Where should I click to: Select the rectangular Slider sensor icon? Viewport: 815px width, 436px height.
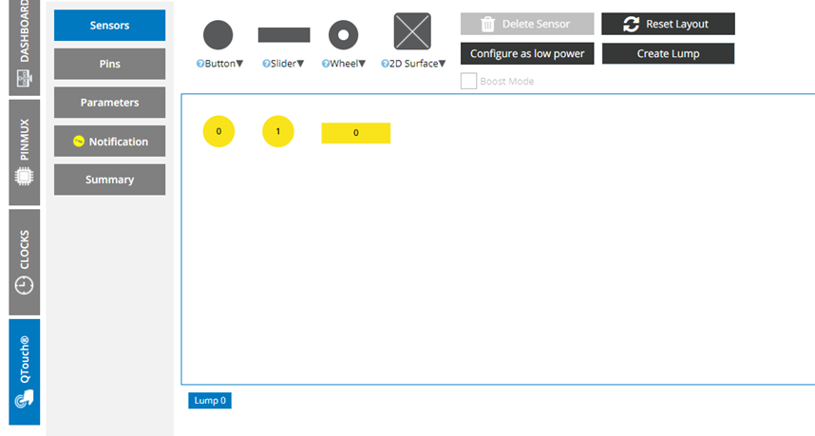click(284, 35)
